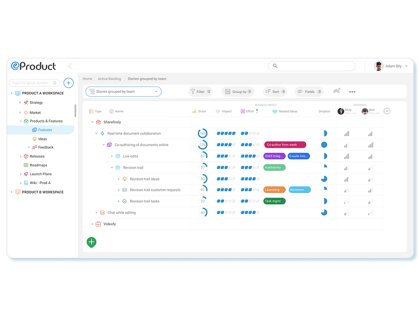Open Adam Bily user menu

(391, 66)
